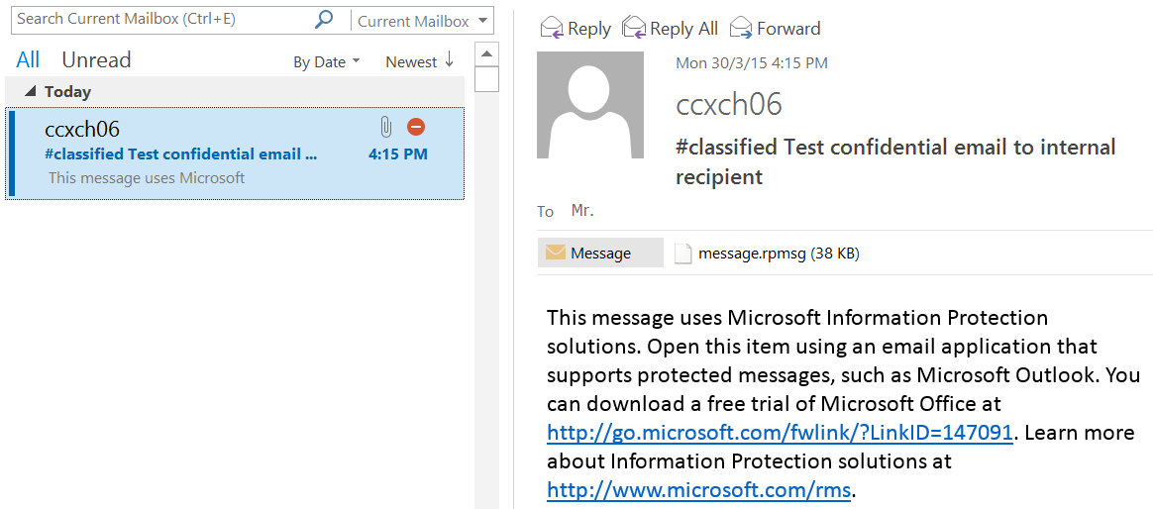Click the sender's avatar placeholder picture
Screen dimensions: 1153x509
point(590,105)
